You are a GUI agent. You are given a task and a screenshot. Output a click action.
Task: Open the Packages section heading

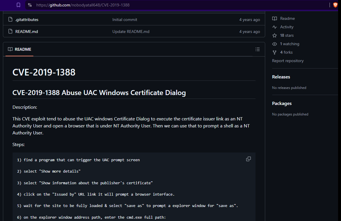282,104
